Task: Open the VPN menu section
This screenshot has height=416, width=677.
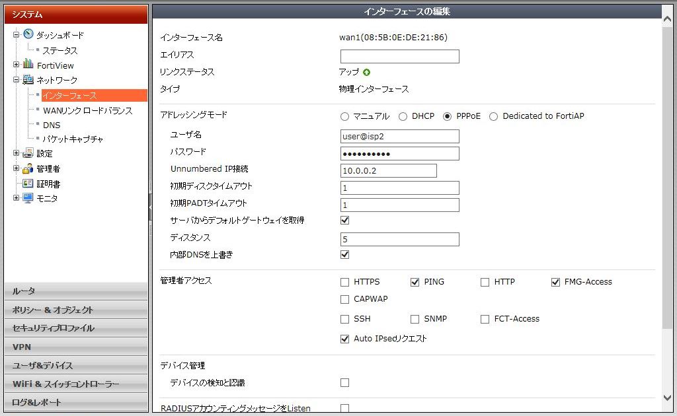Action: pos(75,347)
